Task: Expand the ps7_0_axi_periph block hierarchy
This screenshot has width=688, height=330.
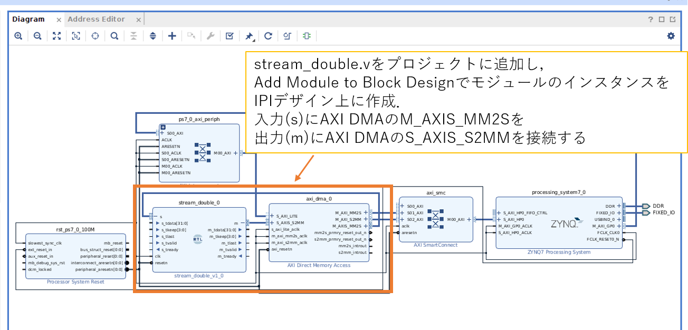Action: click(x=164, y=128)
